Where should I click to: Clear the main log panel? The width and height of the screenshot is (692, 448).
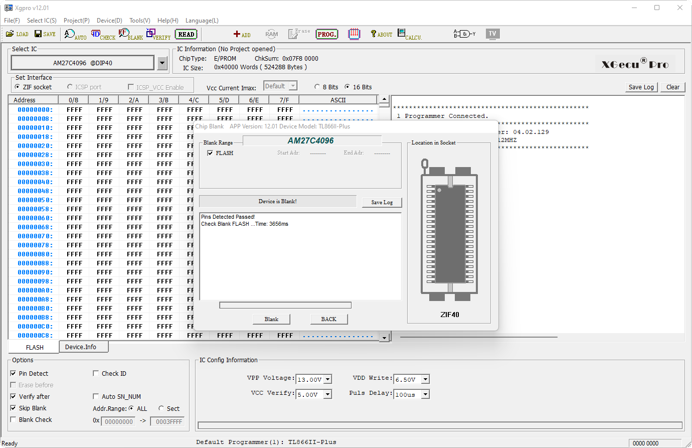coord(673,87)
